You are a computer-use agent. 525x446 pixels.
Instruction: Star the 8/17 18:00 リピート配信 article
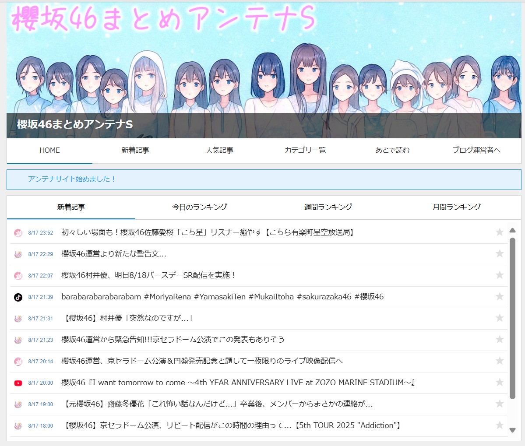pos(500,425)
